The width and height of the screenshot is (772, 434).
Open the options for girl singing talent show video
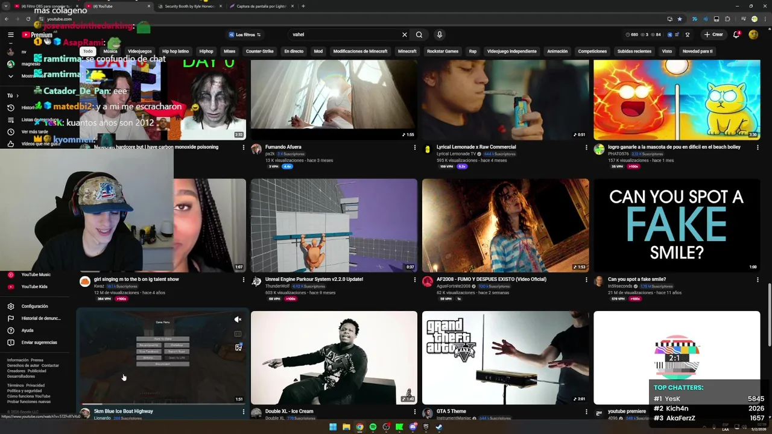[244, 280]
